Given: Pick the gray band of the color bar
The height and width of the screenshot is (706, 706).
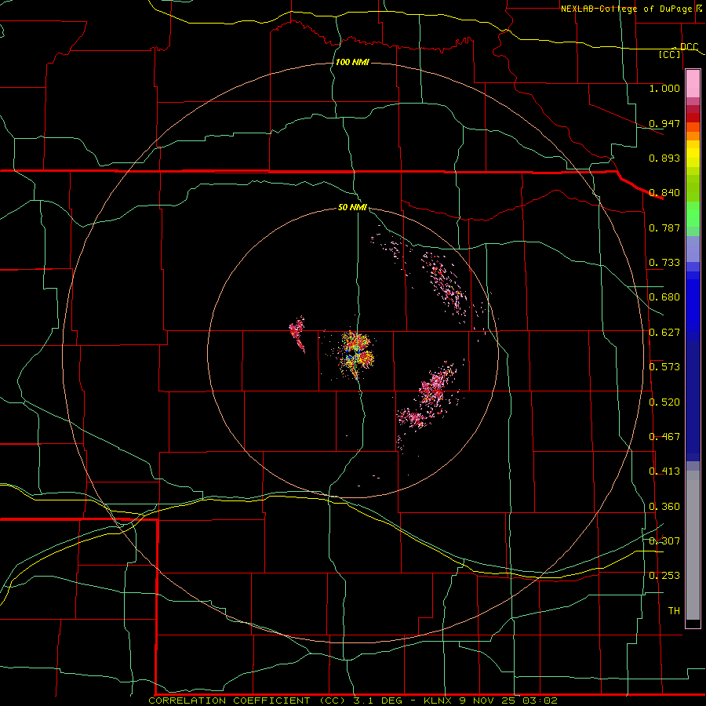Looking at the screenshot, I should tap(693, 545).
